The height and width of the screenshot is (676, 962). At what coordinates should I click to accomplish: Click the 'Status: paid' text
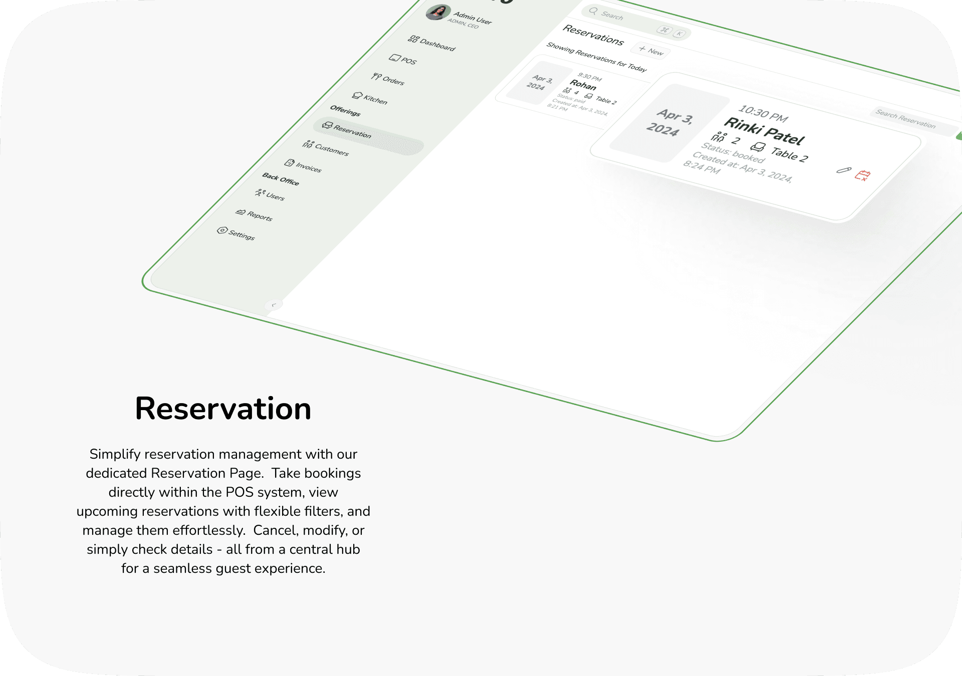tap(571, 99)
